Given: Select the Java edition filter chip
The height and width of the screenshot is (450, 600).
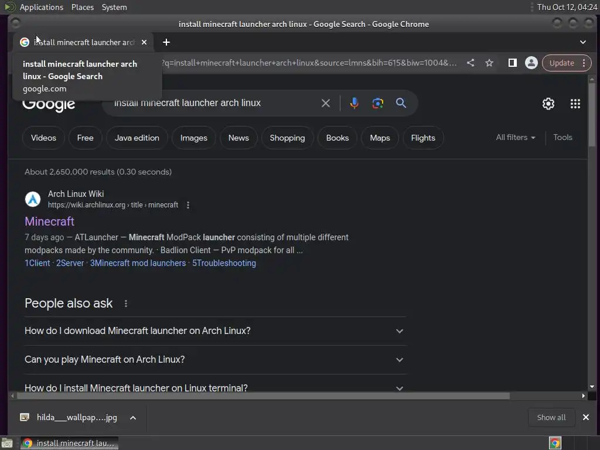Looking at the screenshot, I should pos(137,138).
